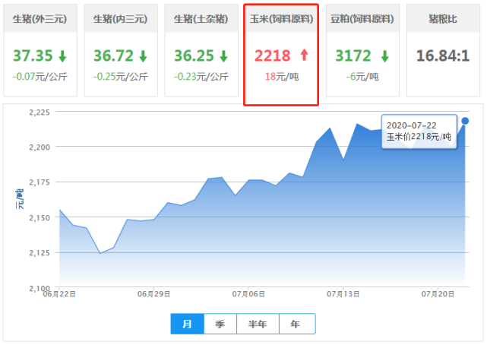Click the 3172 soybean meal price value
Viewport: 487px width, 345px height.
[x=353, y=56]
